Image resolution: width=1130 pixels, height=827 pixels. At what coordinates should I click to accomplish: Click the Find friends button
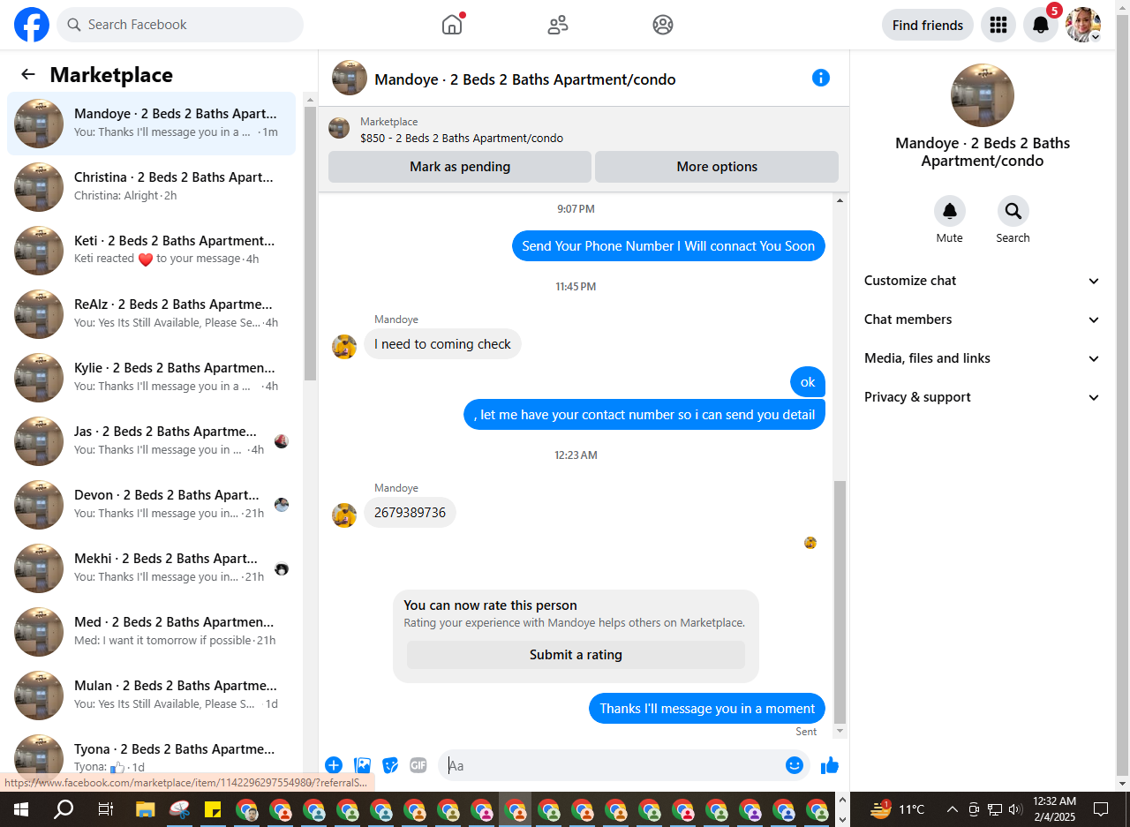928,25
